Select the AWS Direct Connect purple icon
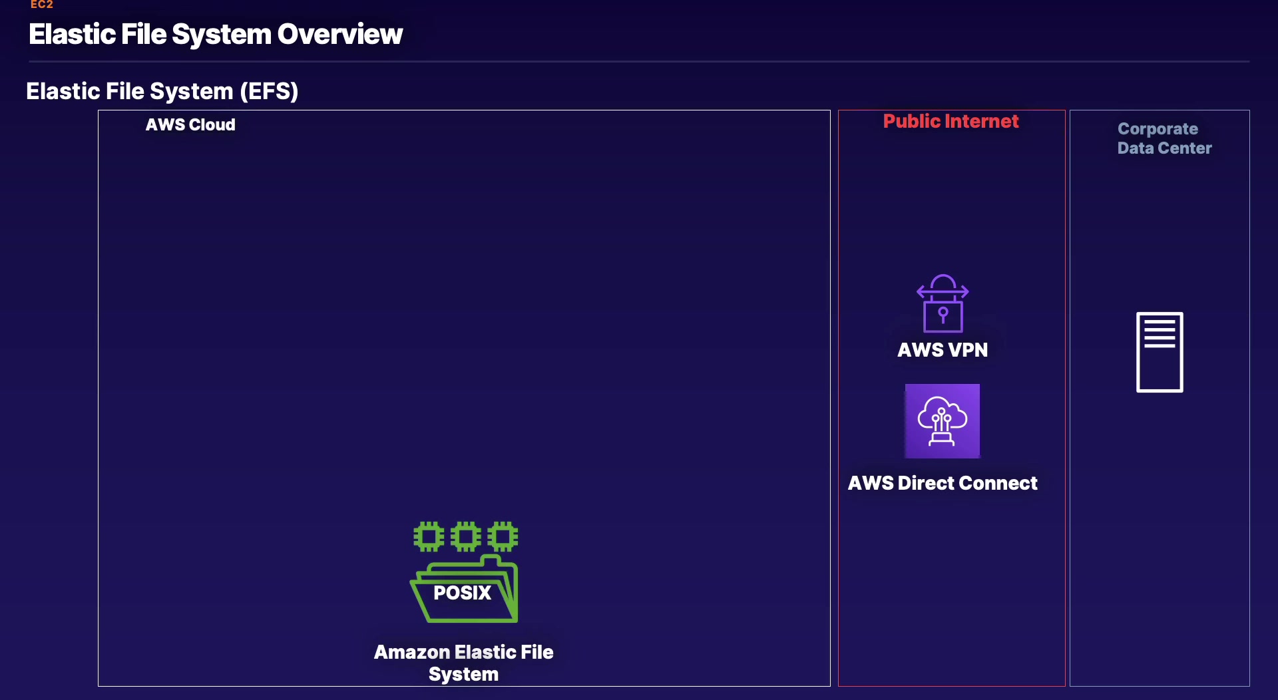Viewport: 1278px width, 700px height. [943, 421]
